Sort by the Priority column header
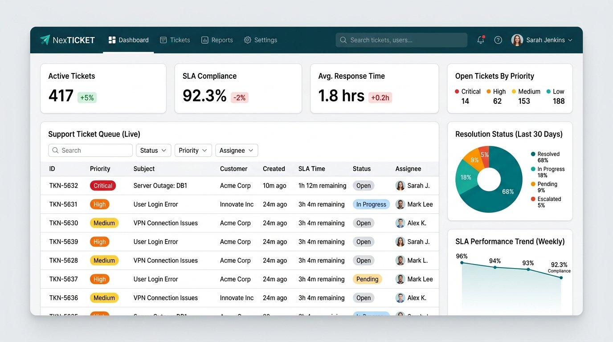613x342 pixels. pos(100,169)
